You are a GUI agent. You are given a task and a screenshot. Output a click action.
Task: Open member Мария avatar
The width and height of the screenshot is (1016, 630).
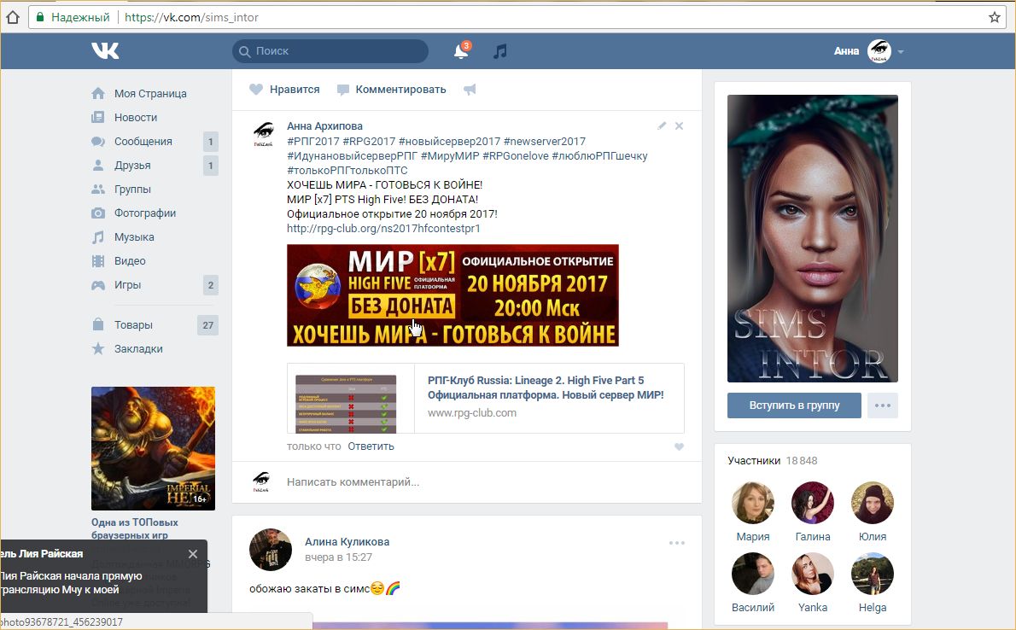[753, 503]
